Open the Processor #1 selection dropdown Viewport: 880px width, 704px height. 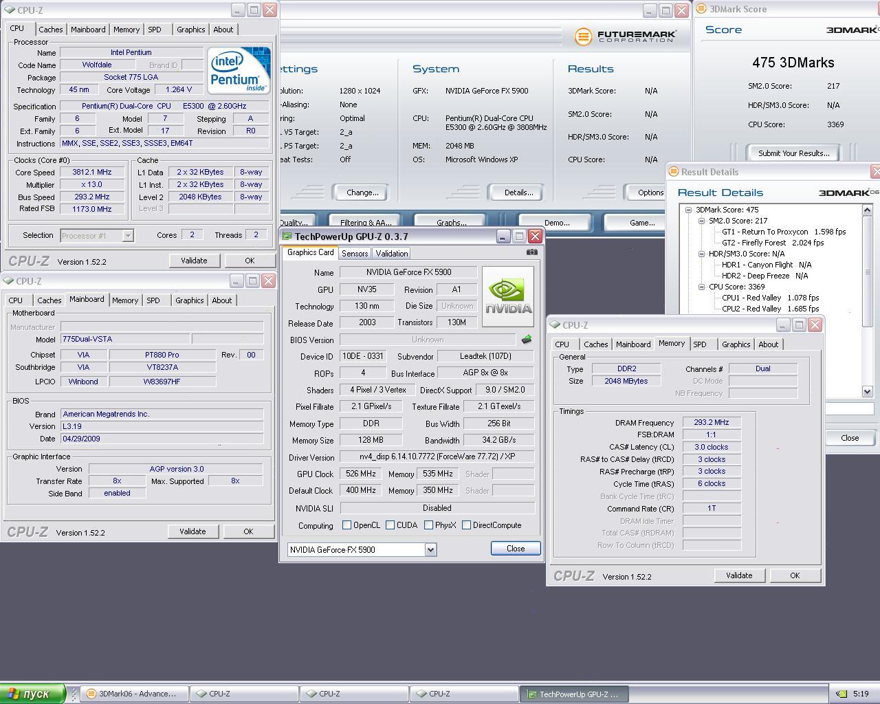[x=128, y=236]
